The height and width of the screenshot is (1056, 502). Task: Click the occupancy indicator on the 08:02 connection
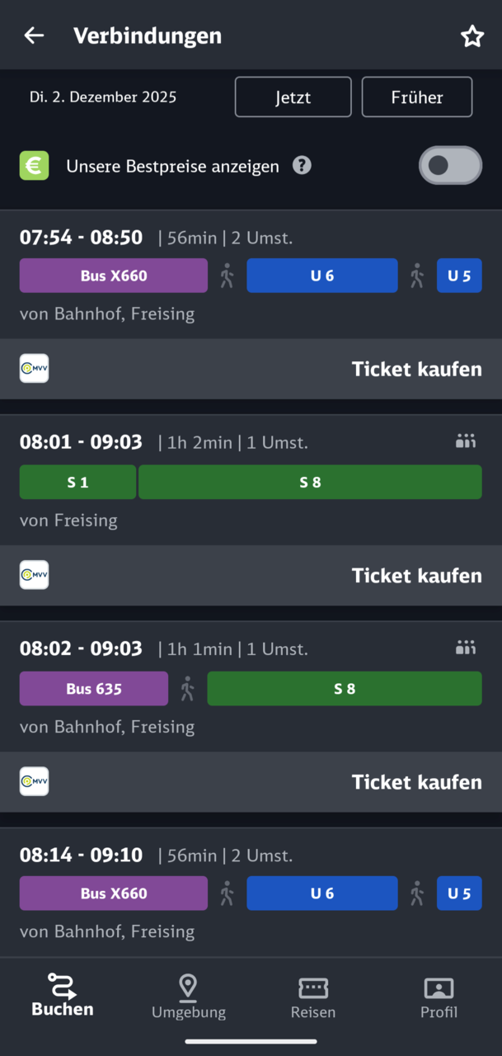click(x=466, y=648)
